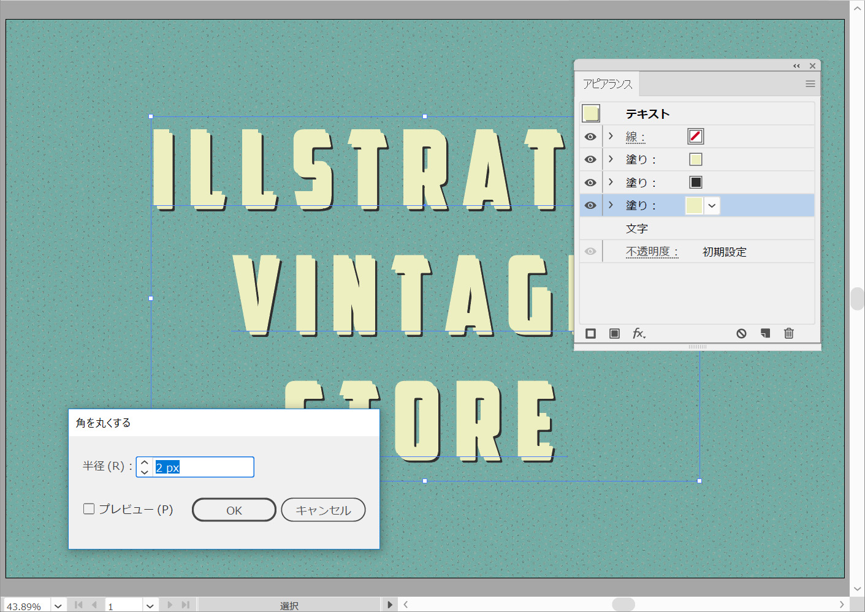Screen dimensions: 865x612
Task: Toggle visibility of the black 塗り fill
Action: 590,183
